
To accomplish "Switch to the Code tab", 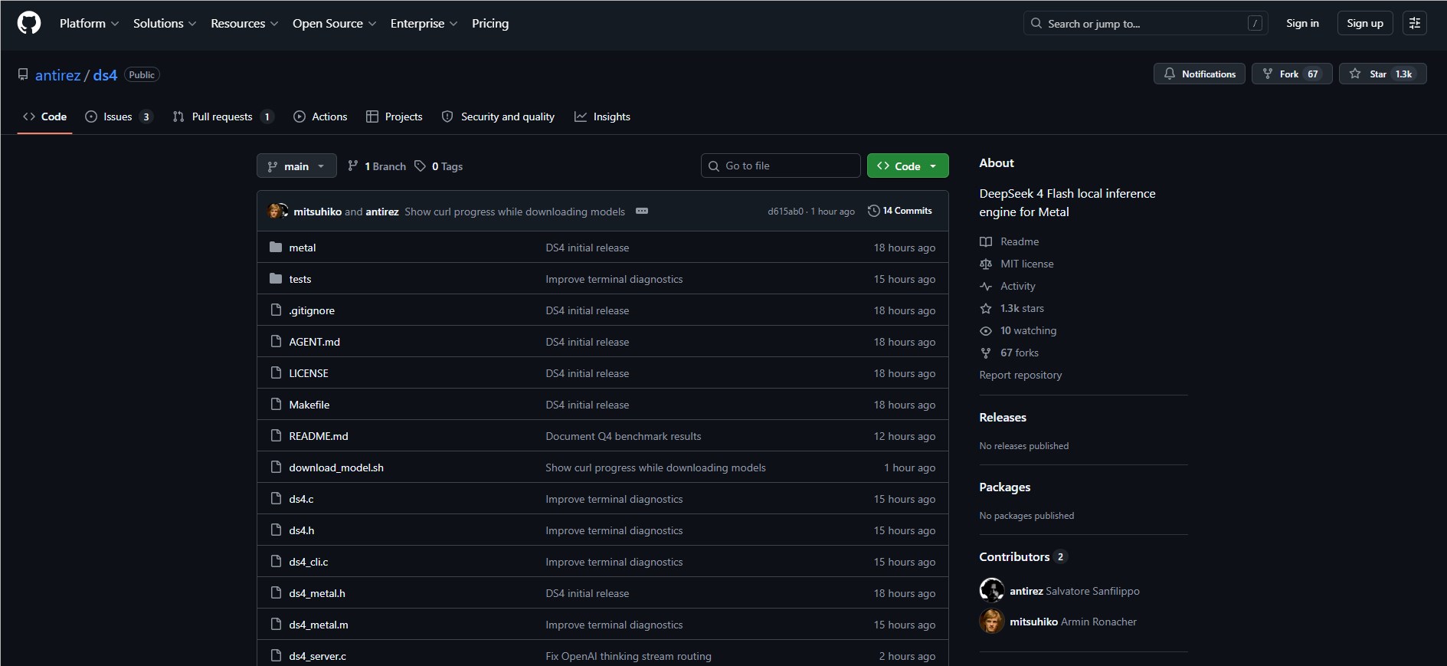I will 44,116.
